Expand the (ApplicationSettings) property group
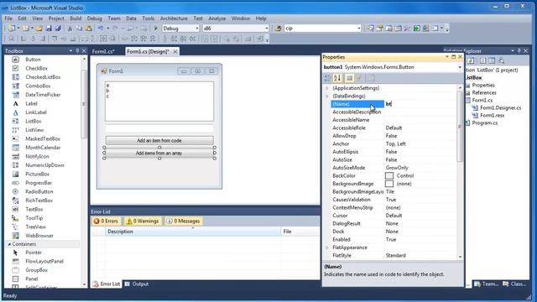 pos(327,88)
